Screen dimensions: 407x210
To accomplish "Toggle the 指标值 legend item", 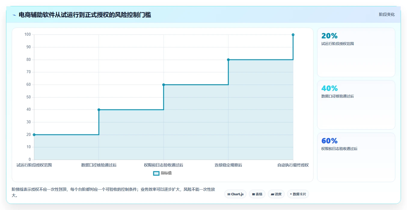I will pyautogui.click(x=163, y=173).
